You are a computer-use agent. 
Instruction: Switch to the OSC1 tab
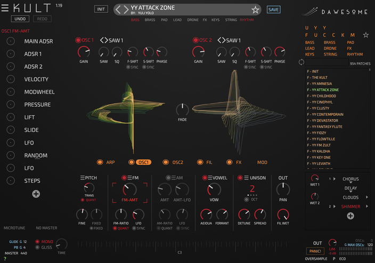point(143,162)
